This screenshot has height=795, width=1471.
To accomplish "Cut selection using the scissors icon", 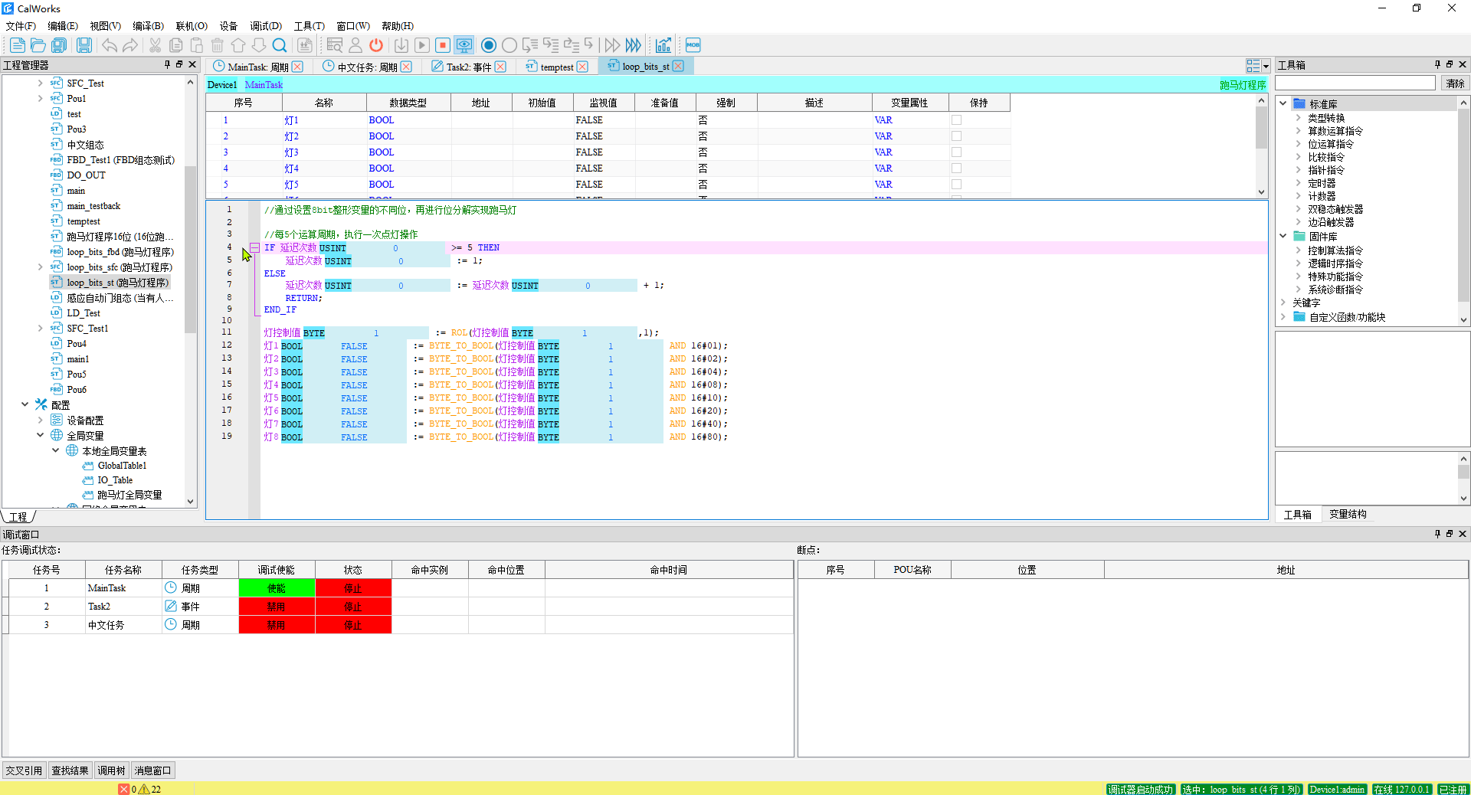I will point(156,45).
